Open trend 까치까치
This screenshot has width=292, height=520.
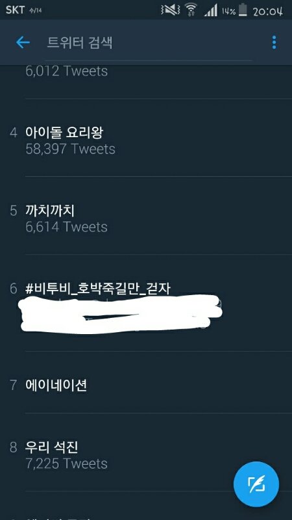click(146, 216)
